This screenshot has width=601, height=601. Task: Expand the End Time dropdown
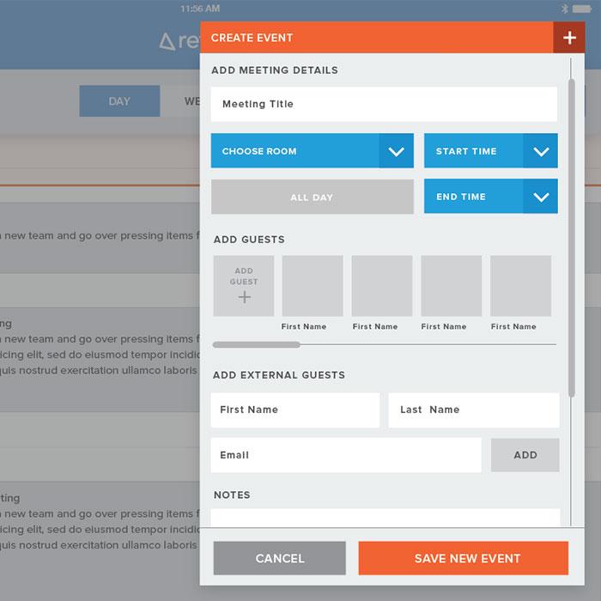pyautogui.click(x=490, y=197)
